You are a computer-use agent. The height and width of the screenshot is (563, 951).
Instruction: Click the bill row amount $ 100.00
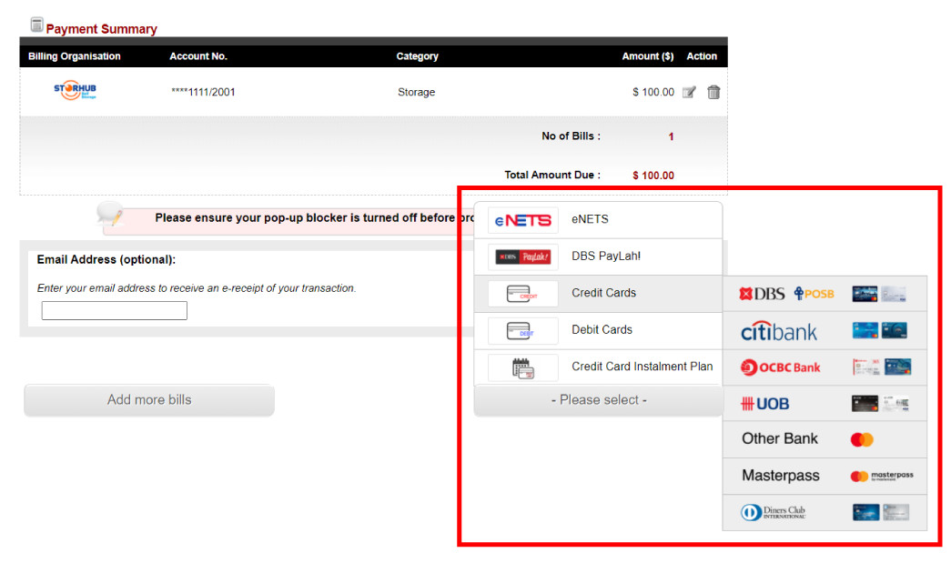coord(653,92)
